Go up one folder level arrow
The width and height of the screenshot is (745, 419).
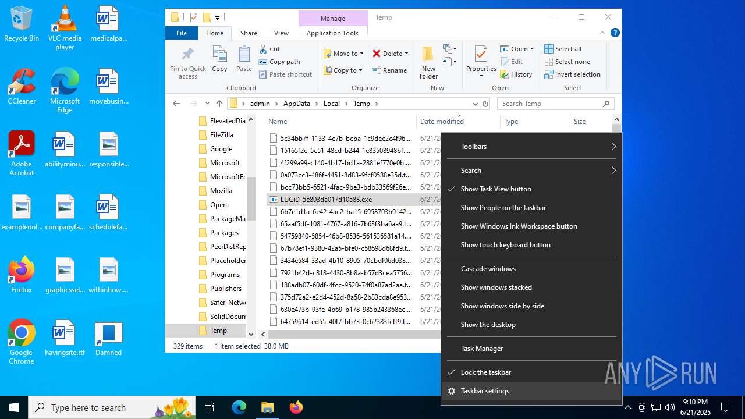219,104
